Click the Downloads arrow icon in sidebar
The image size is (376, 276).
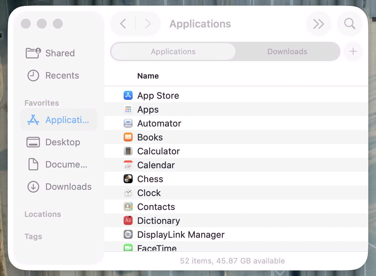click(33, 187)
